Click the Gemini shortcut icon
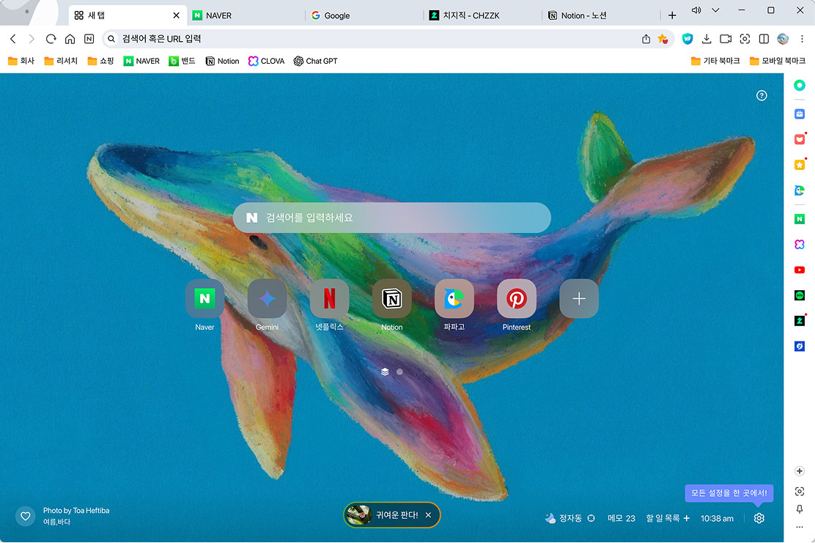 pos(267,299)
